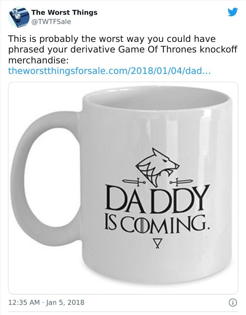The height and width of the screenshot is (315, 246).
Task: Click the wolf head logo on mug
Action: (157, 166)
